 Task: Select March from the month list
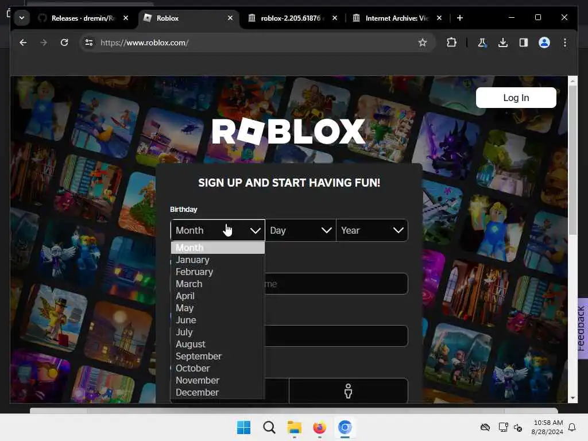coord(218,284)
